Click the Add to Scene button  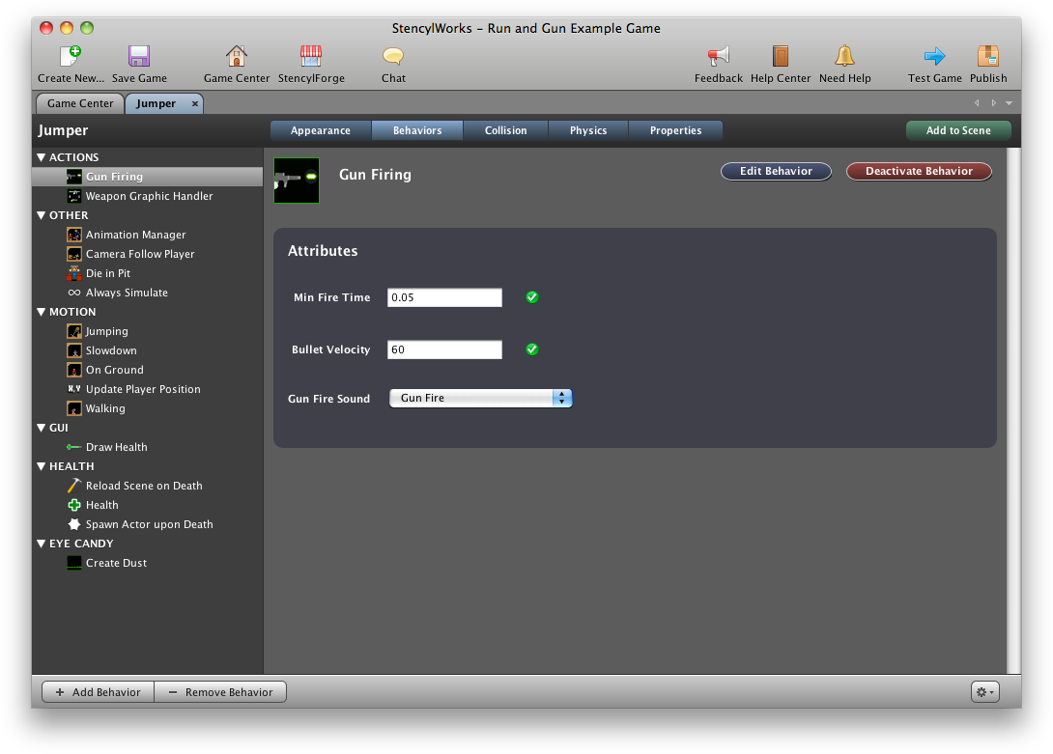957,130
